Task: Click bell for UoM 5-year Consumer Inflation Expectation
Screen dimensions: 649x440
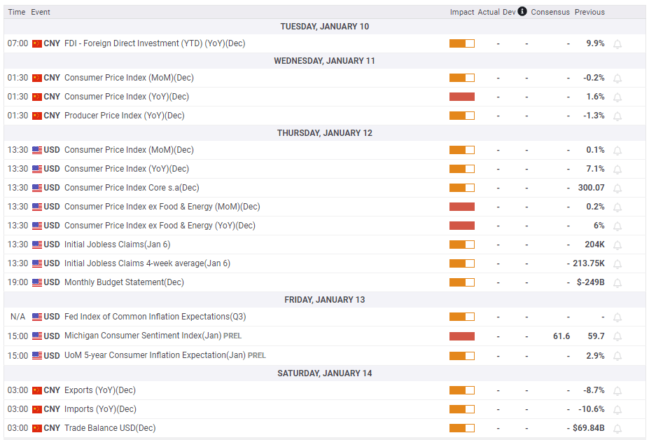Action: click(x=617, y=357)
